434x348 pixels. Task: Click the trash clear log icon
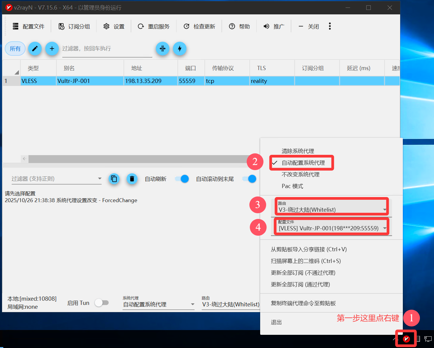click(132, 179)
